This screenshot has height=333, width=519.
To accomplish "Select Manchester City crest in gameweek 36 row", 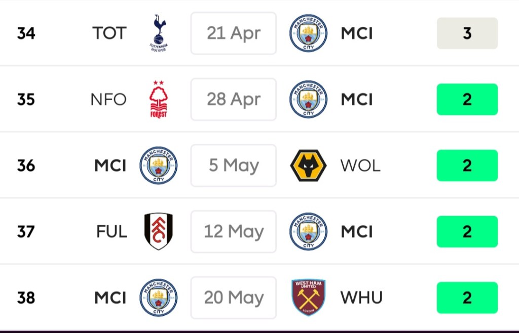I will click(158, 165).
